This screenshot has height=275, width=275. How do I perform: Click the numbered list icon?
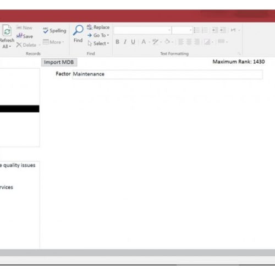coord(205,30)
